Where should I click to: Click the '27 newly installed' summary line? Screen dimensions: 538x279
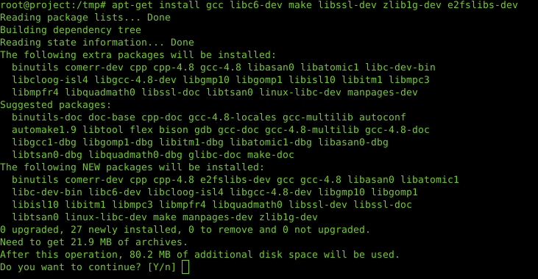tap(185, 230)
